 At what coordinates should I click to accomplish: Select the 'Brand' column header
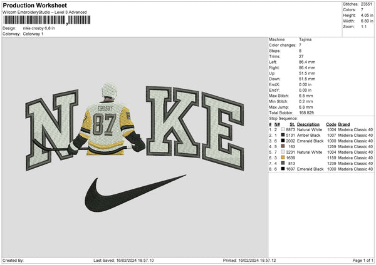(344, 124)
